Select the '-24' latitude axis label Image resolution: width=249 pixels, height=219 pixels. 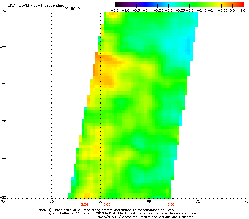[3, 84]
